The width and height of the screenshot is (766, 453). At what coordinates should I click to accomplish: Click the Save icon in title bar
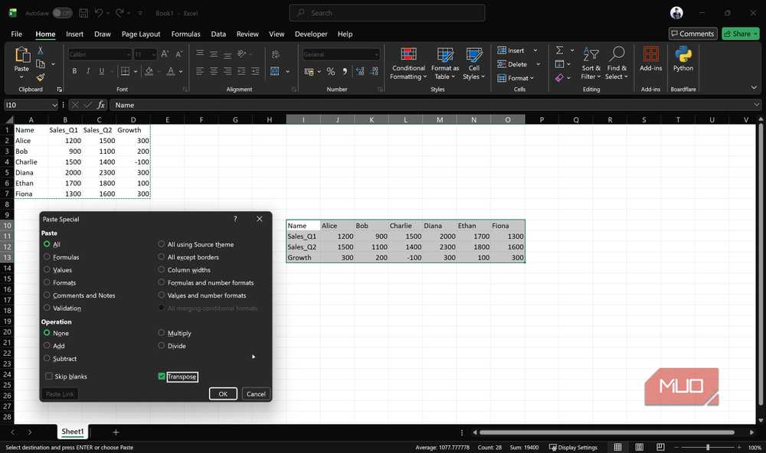tap(83, 13)
